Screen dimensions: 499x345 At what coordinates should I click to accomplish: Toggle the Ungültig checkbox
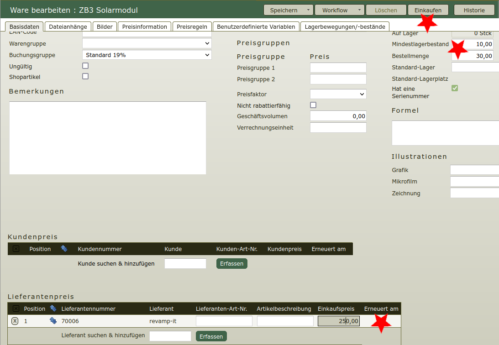pos(85,66)
